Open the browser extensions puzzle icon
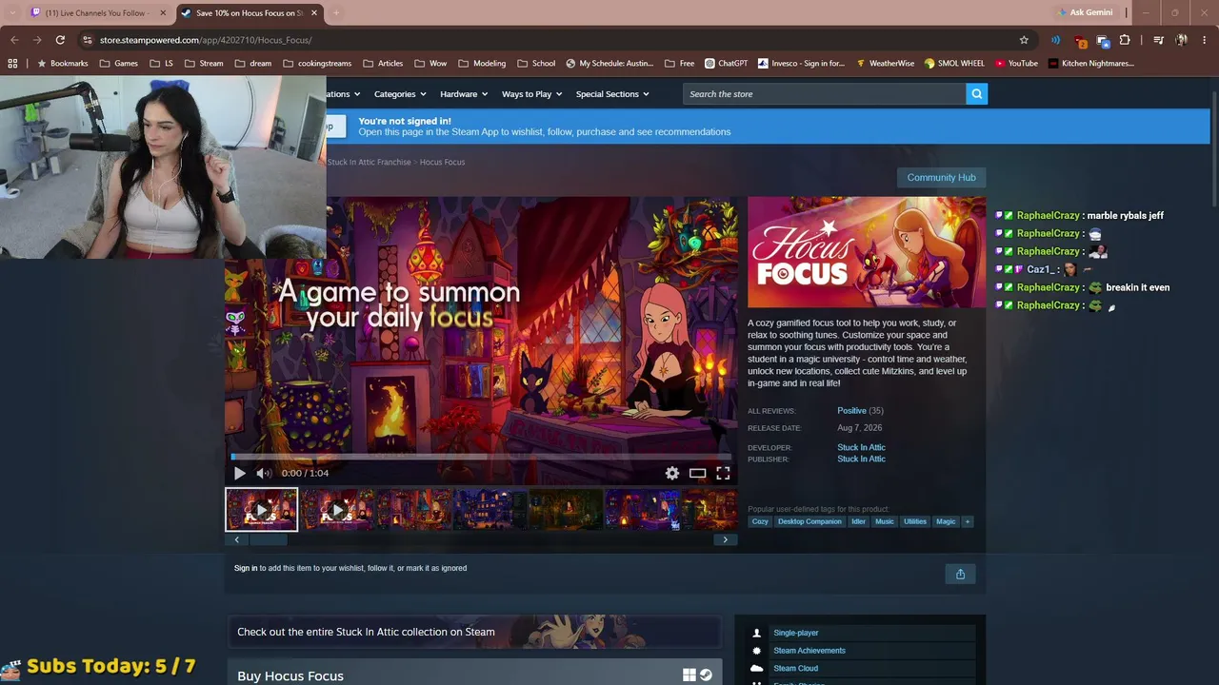 [x=1125, y=40]
